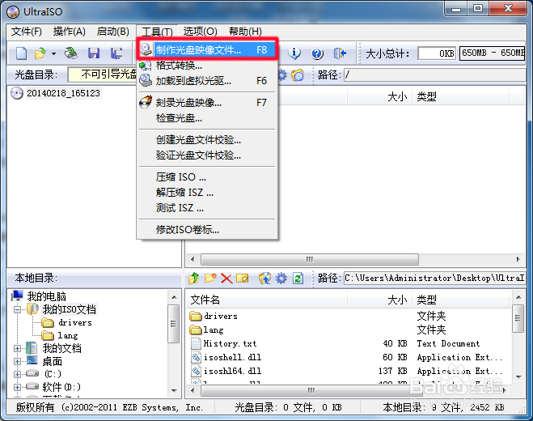Choose 制作光盘映像文件 from the menu
The height and width of the screenshot is (421, 533).
(x=207, y=49)
